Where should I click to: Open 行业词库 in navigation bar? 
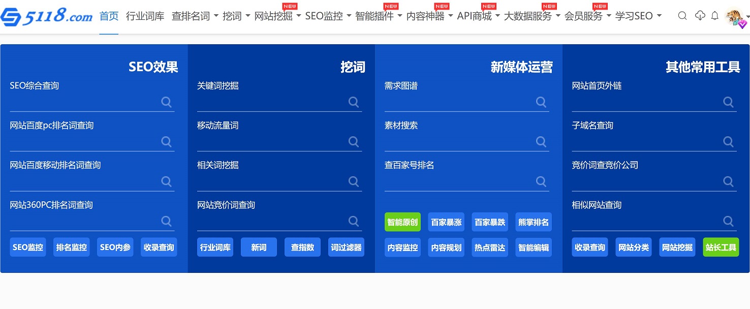pyautogui.click(x=145, y=16)
